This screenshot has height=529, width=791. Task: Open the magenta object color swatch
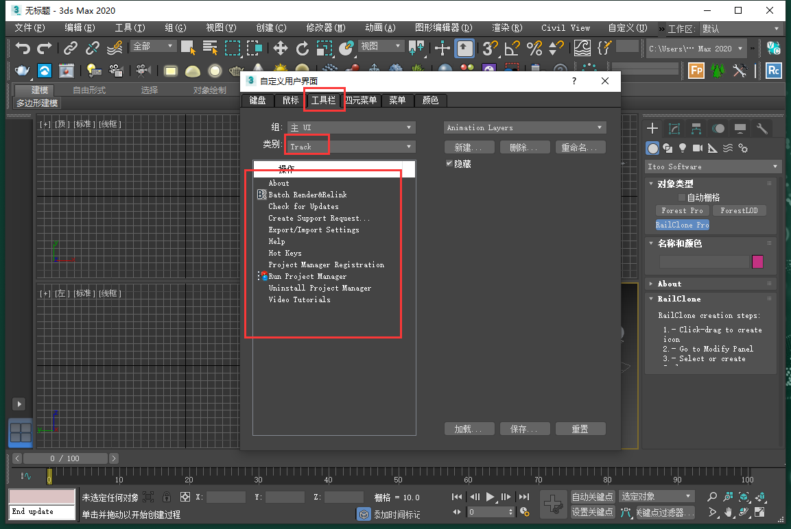[757, 262]
